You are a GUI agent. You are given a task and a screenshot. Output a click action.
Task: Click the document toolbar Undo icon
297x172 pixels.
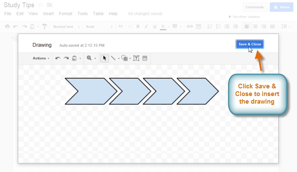[x=16, y=27]
